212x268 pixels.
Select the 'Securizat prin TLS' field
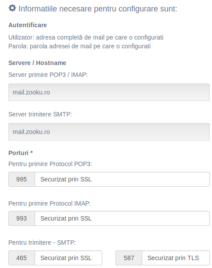pos(176,258)
